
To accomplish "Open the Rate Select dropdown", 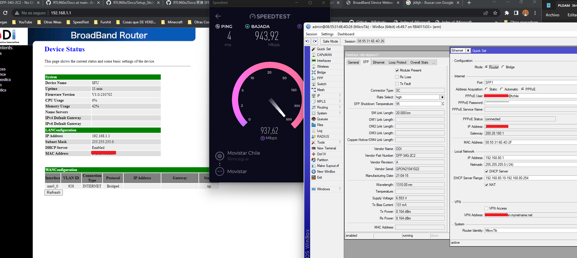I will click(x=442, y=97).
